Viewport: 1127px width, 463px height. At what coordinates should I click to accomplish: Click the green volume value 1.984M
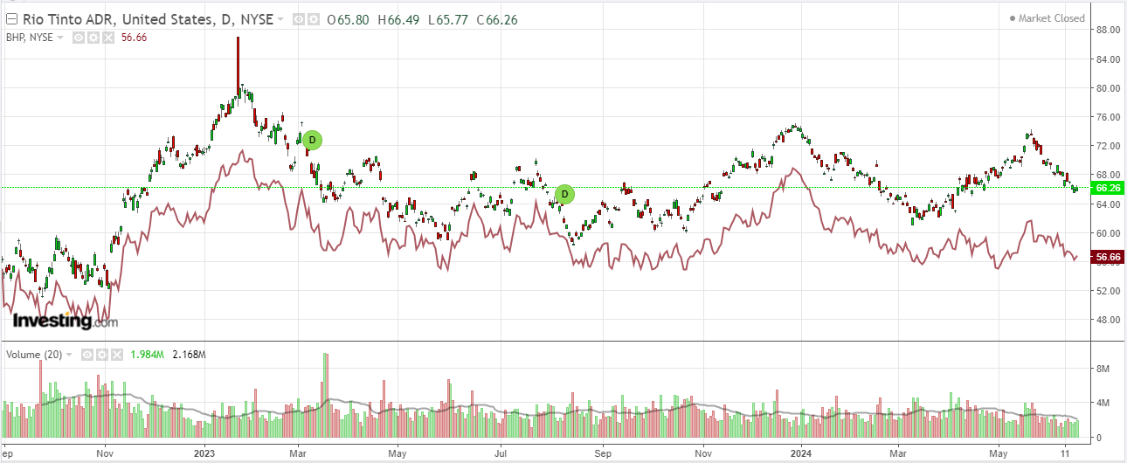click(x=148, y=355)
